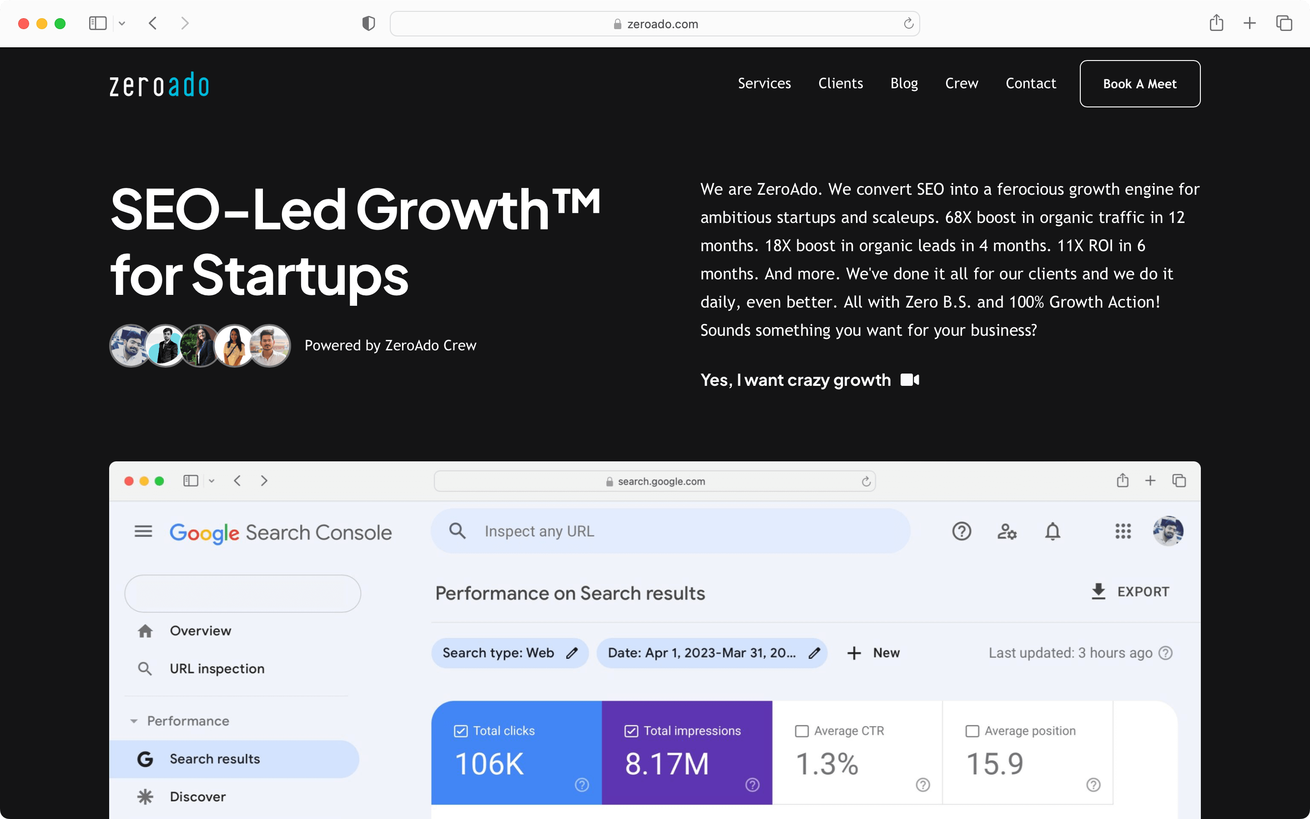Click the video camera icon beside crazy growth
Image resolution: width=1310 pixels, height=819 pixels.
point(910,380)
